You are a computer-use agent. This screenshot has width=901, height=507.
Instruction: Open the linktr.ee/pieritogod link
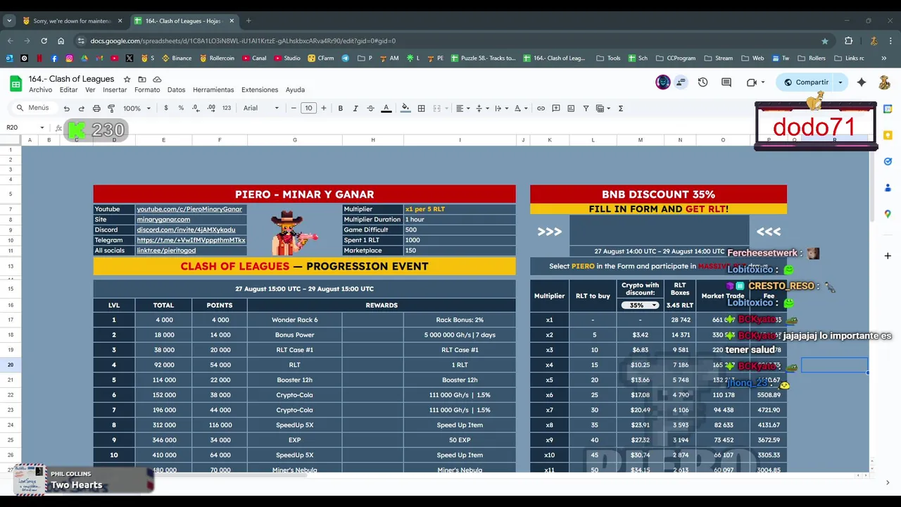pos(166,251)
